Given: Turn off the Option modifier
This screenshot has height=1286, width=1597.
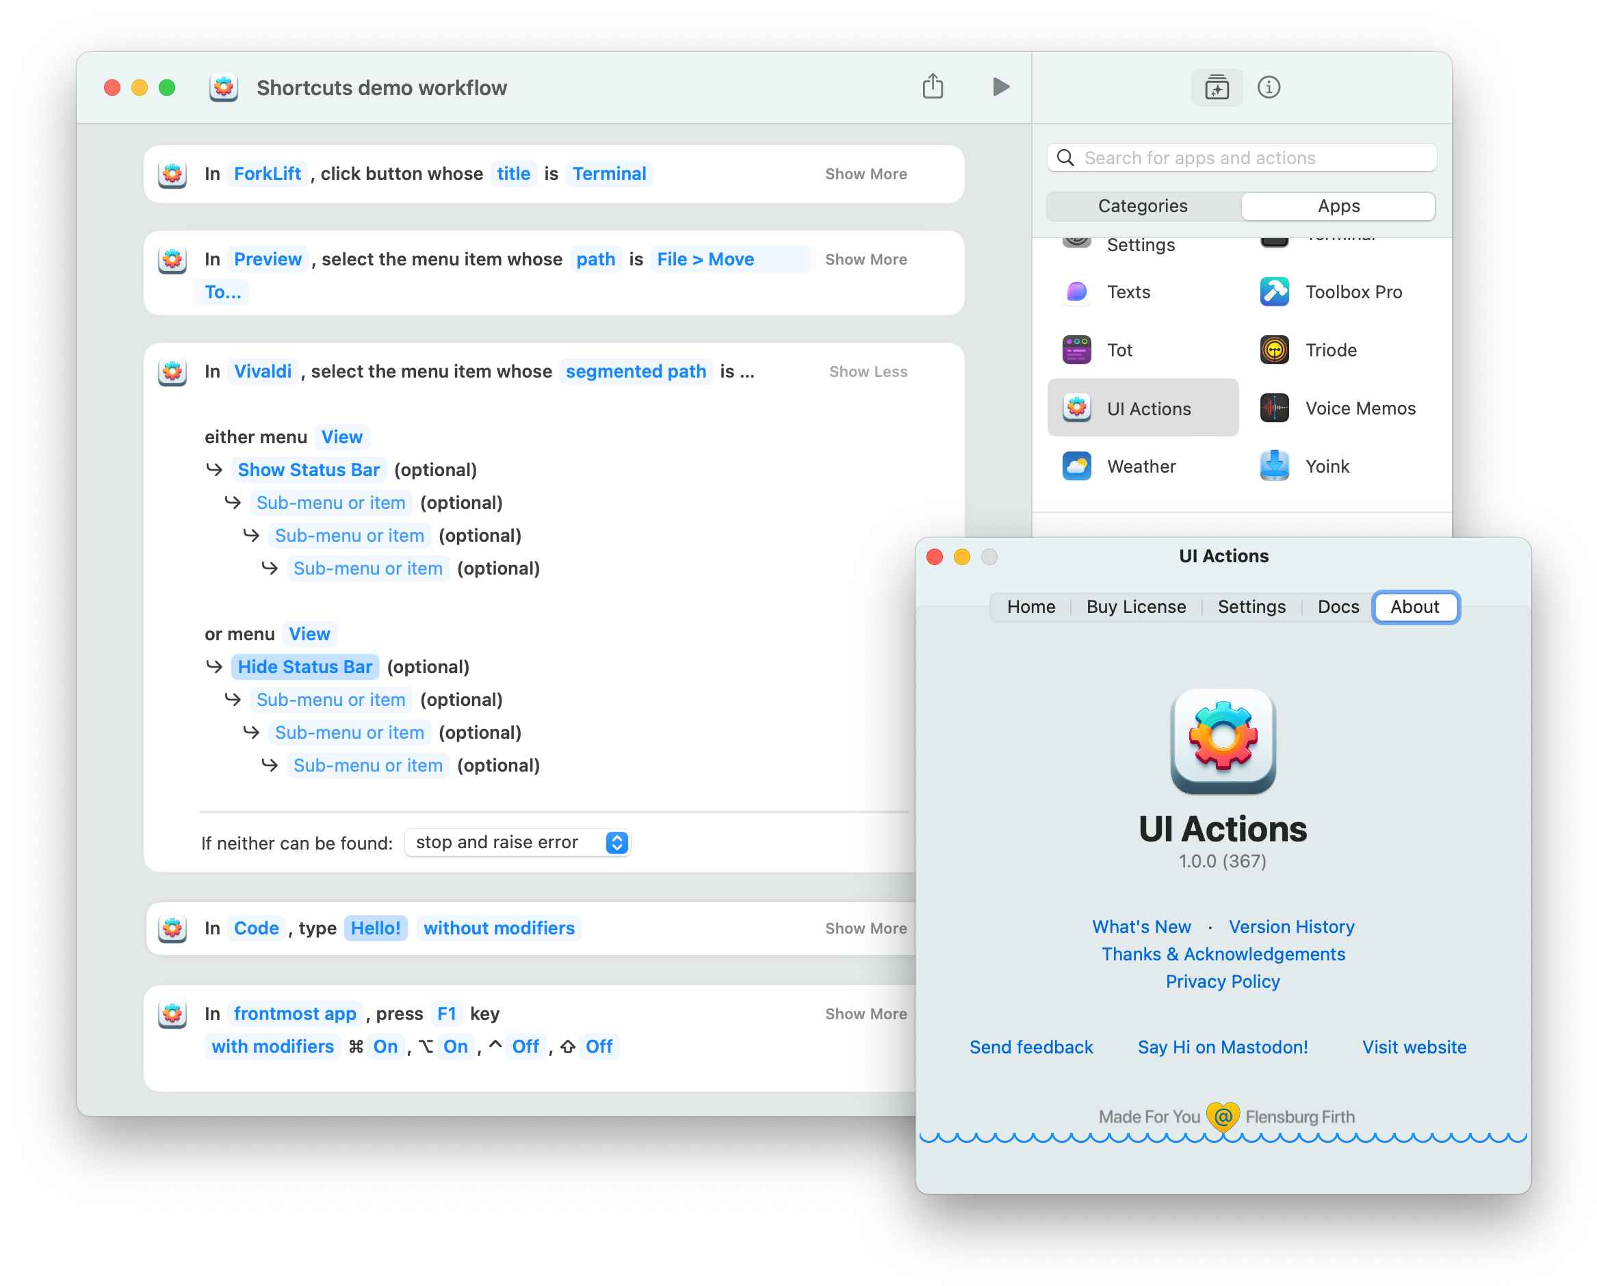Looking at the screenshot, I should [456, 1046].
